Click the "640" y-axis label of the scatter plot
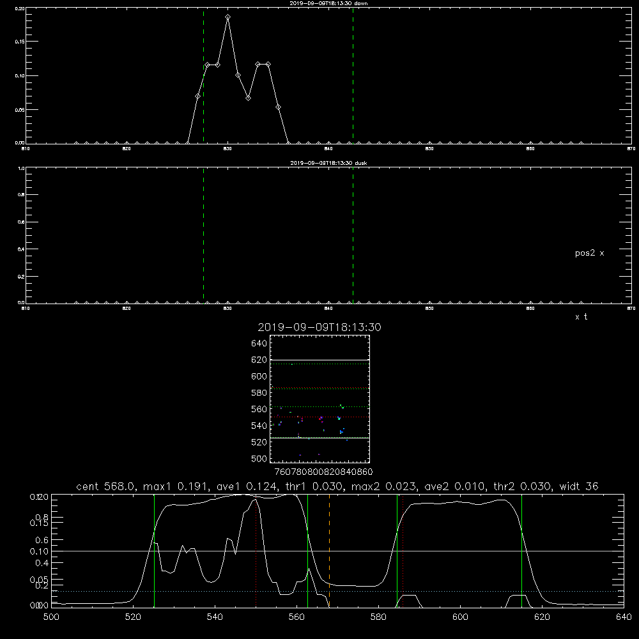This screenshot has height=639, width=639. click(259, 344)
